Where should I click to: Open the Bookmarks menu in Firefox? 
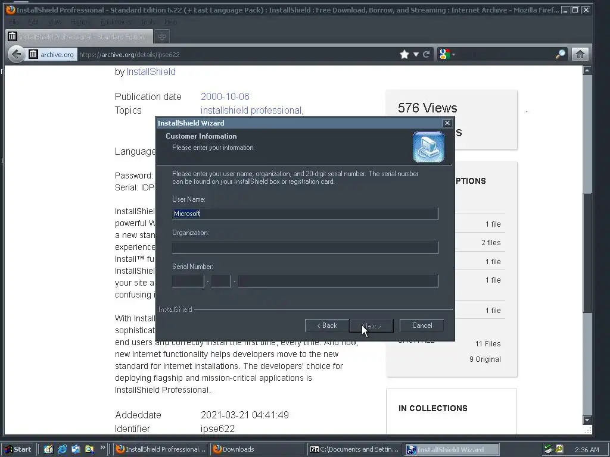116,22
